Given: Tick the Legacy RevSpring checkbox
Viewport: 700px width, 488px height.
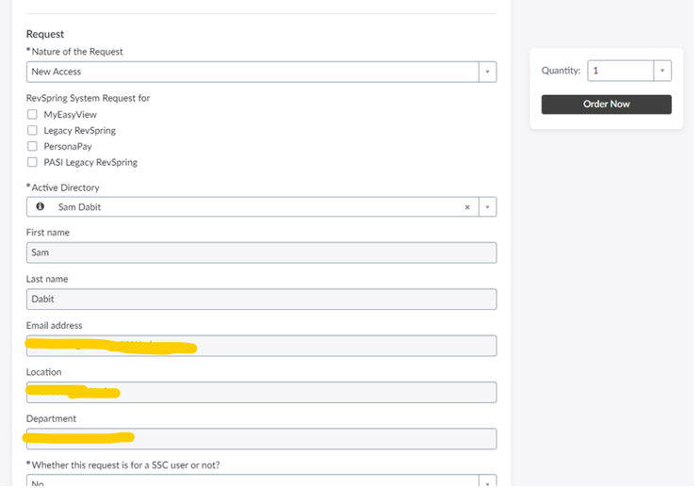Looking at the screenshot, I should (32, 130).
